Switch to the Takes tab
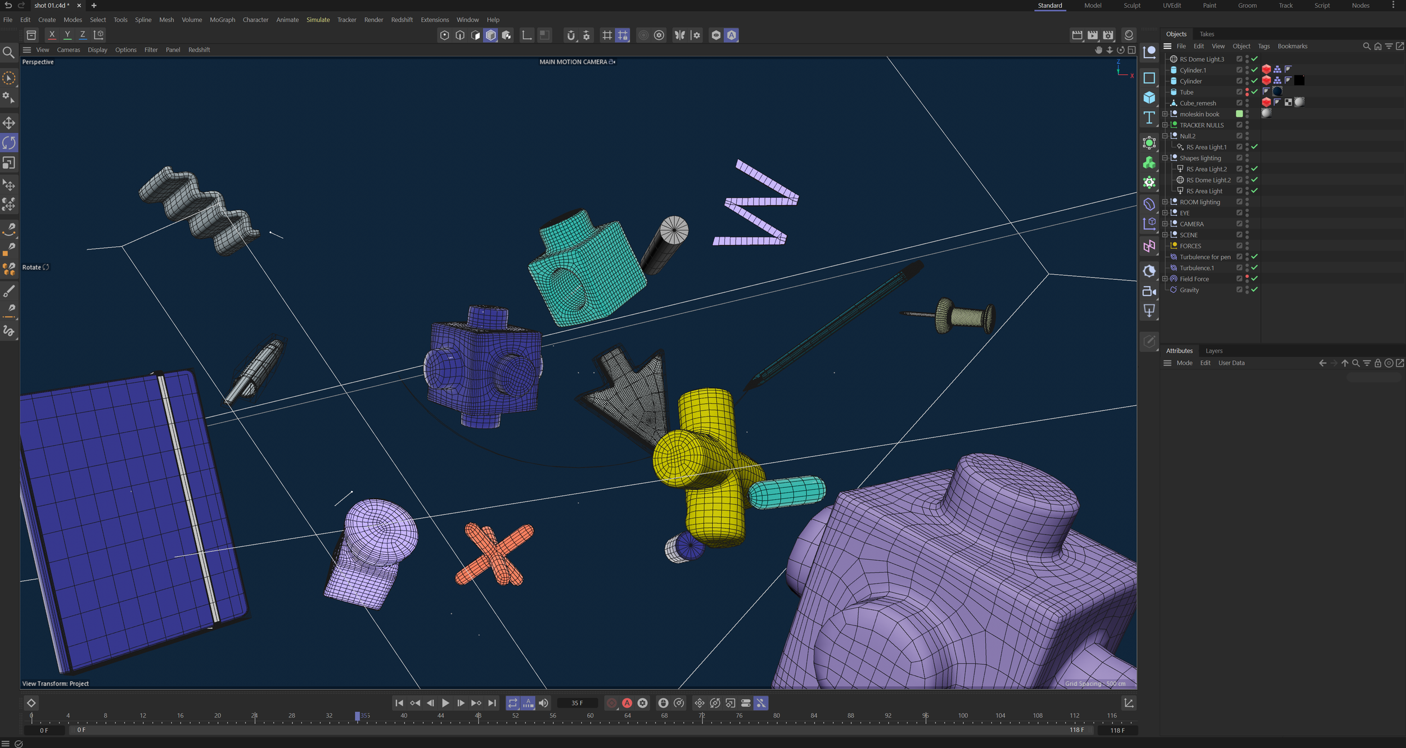 click(x=1206, y=34)
